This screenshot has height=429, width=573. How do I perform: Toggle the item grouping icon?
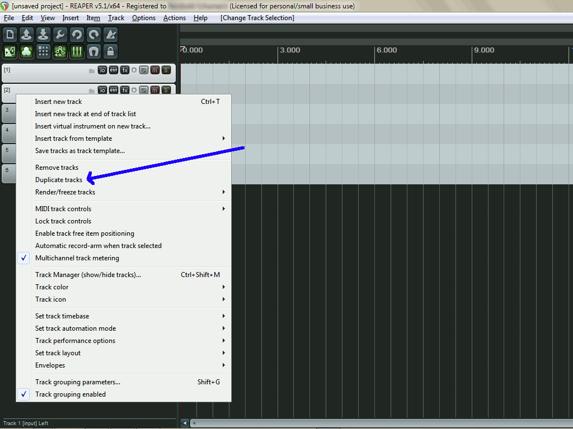tap(26, 51)
